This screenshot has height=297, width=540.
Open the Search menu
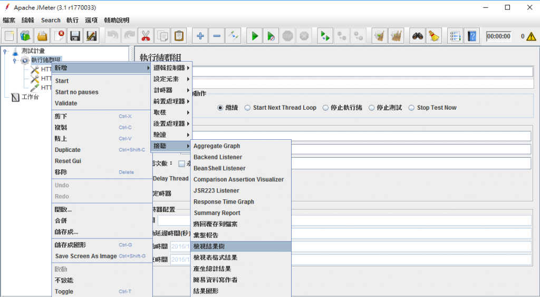pos(51,21)
